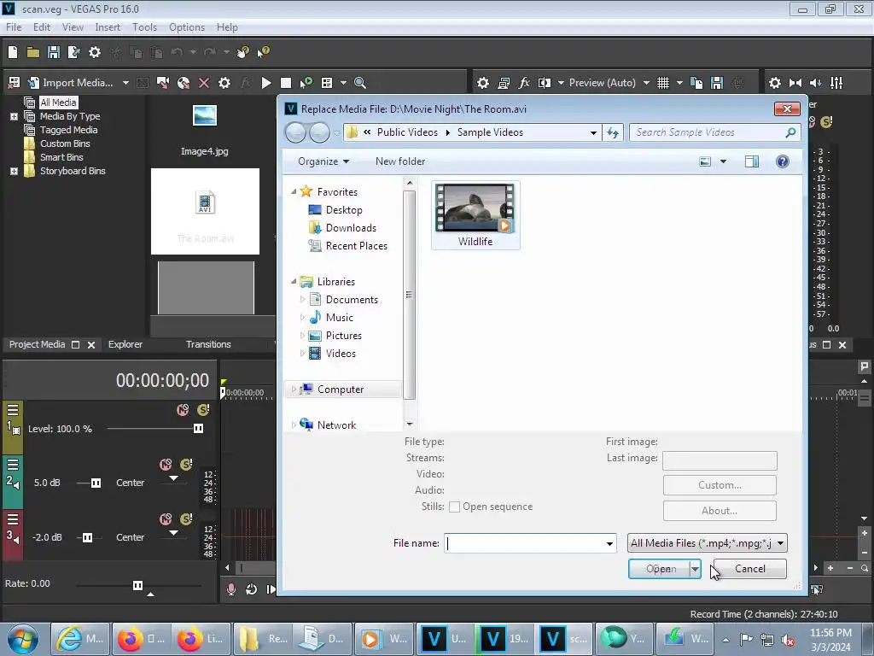
Task: Select the Wildlife video file
Action: (475, 215)
